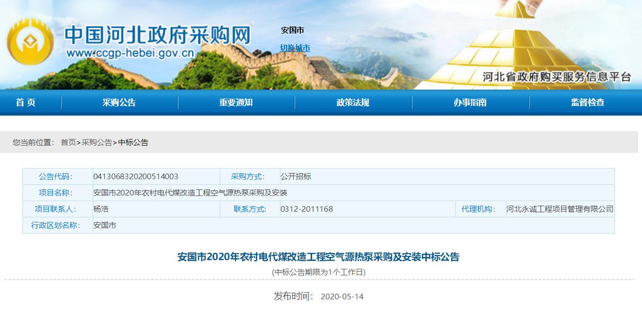Click the agency name 河北永诚工程项目管理有限公司
The width and height of the screenshot is (642, 310).
[x=559, y=209]
